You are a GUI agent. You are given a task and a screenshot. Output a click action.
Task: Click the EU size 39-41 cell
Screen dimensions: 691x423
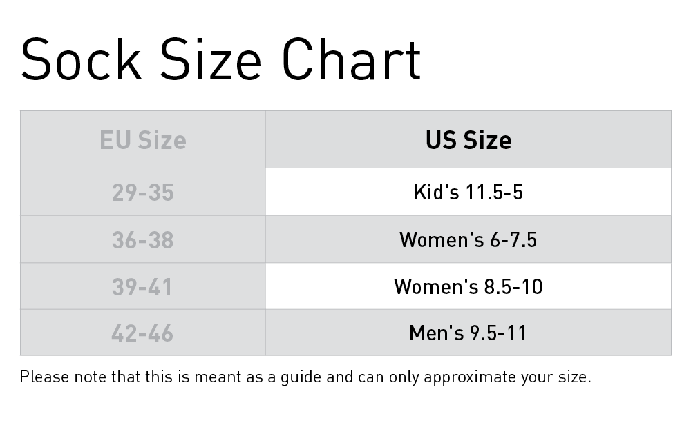coord(143,286)
